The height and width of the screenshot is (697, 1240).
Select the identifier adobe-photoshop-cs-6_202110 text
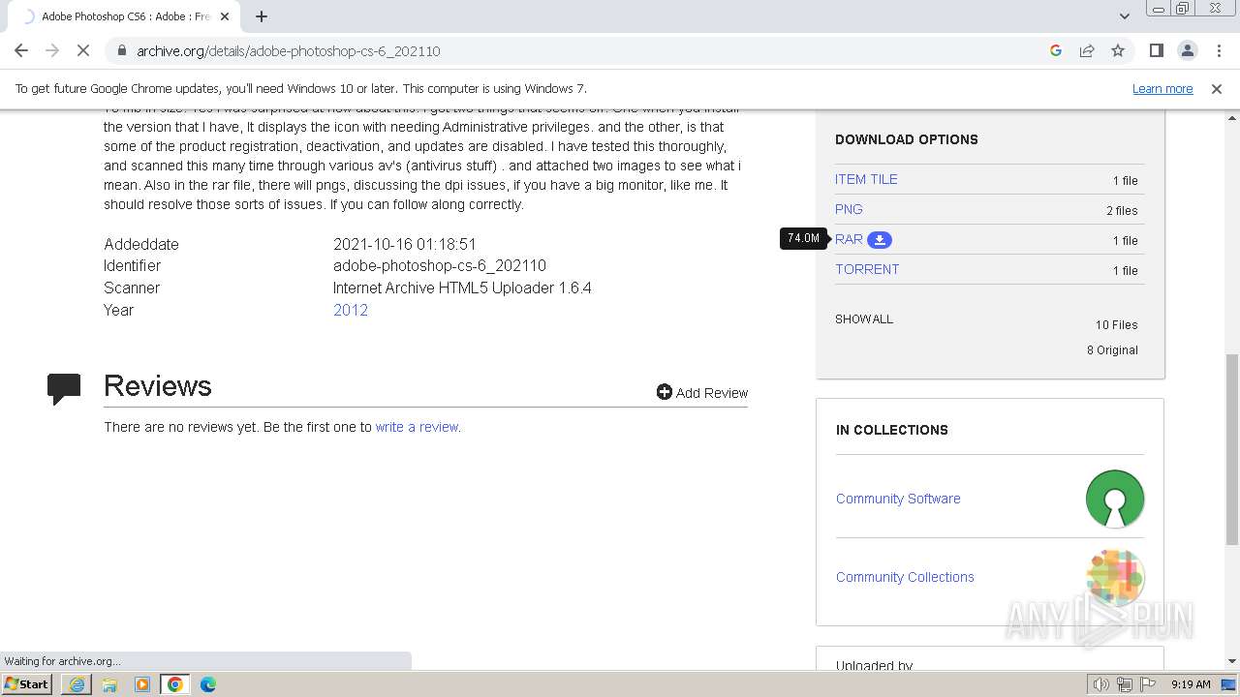440,265
